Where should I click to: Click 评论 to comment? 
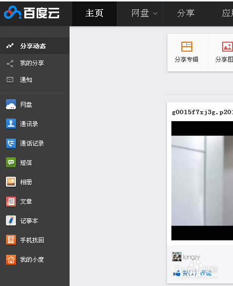(x=206, y=273)
